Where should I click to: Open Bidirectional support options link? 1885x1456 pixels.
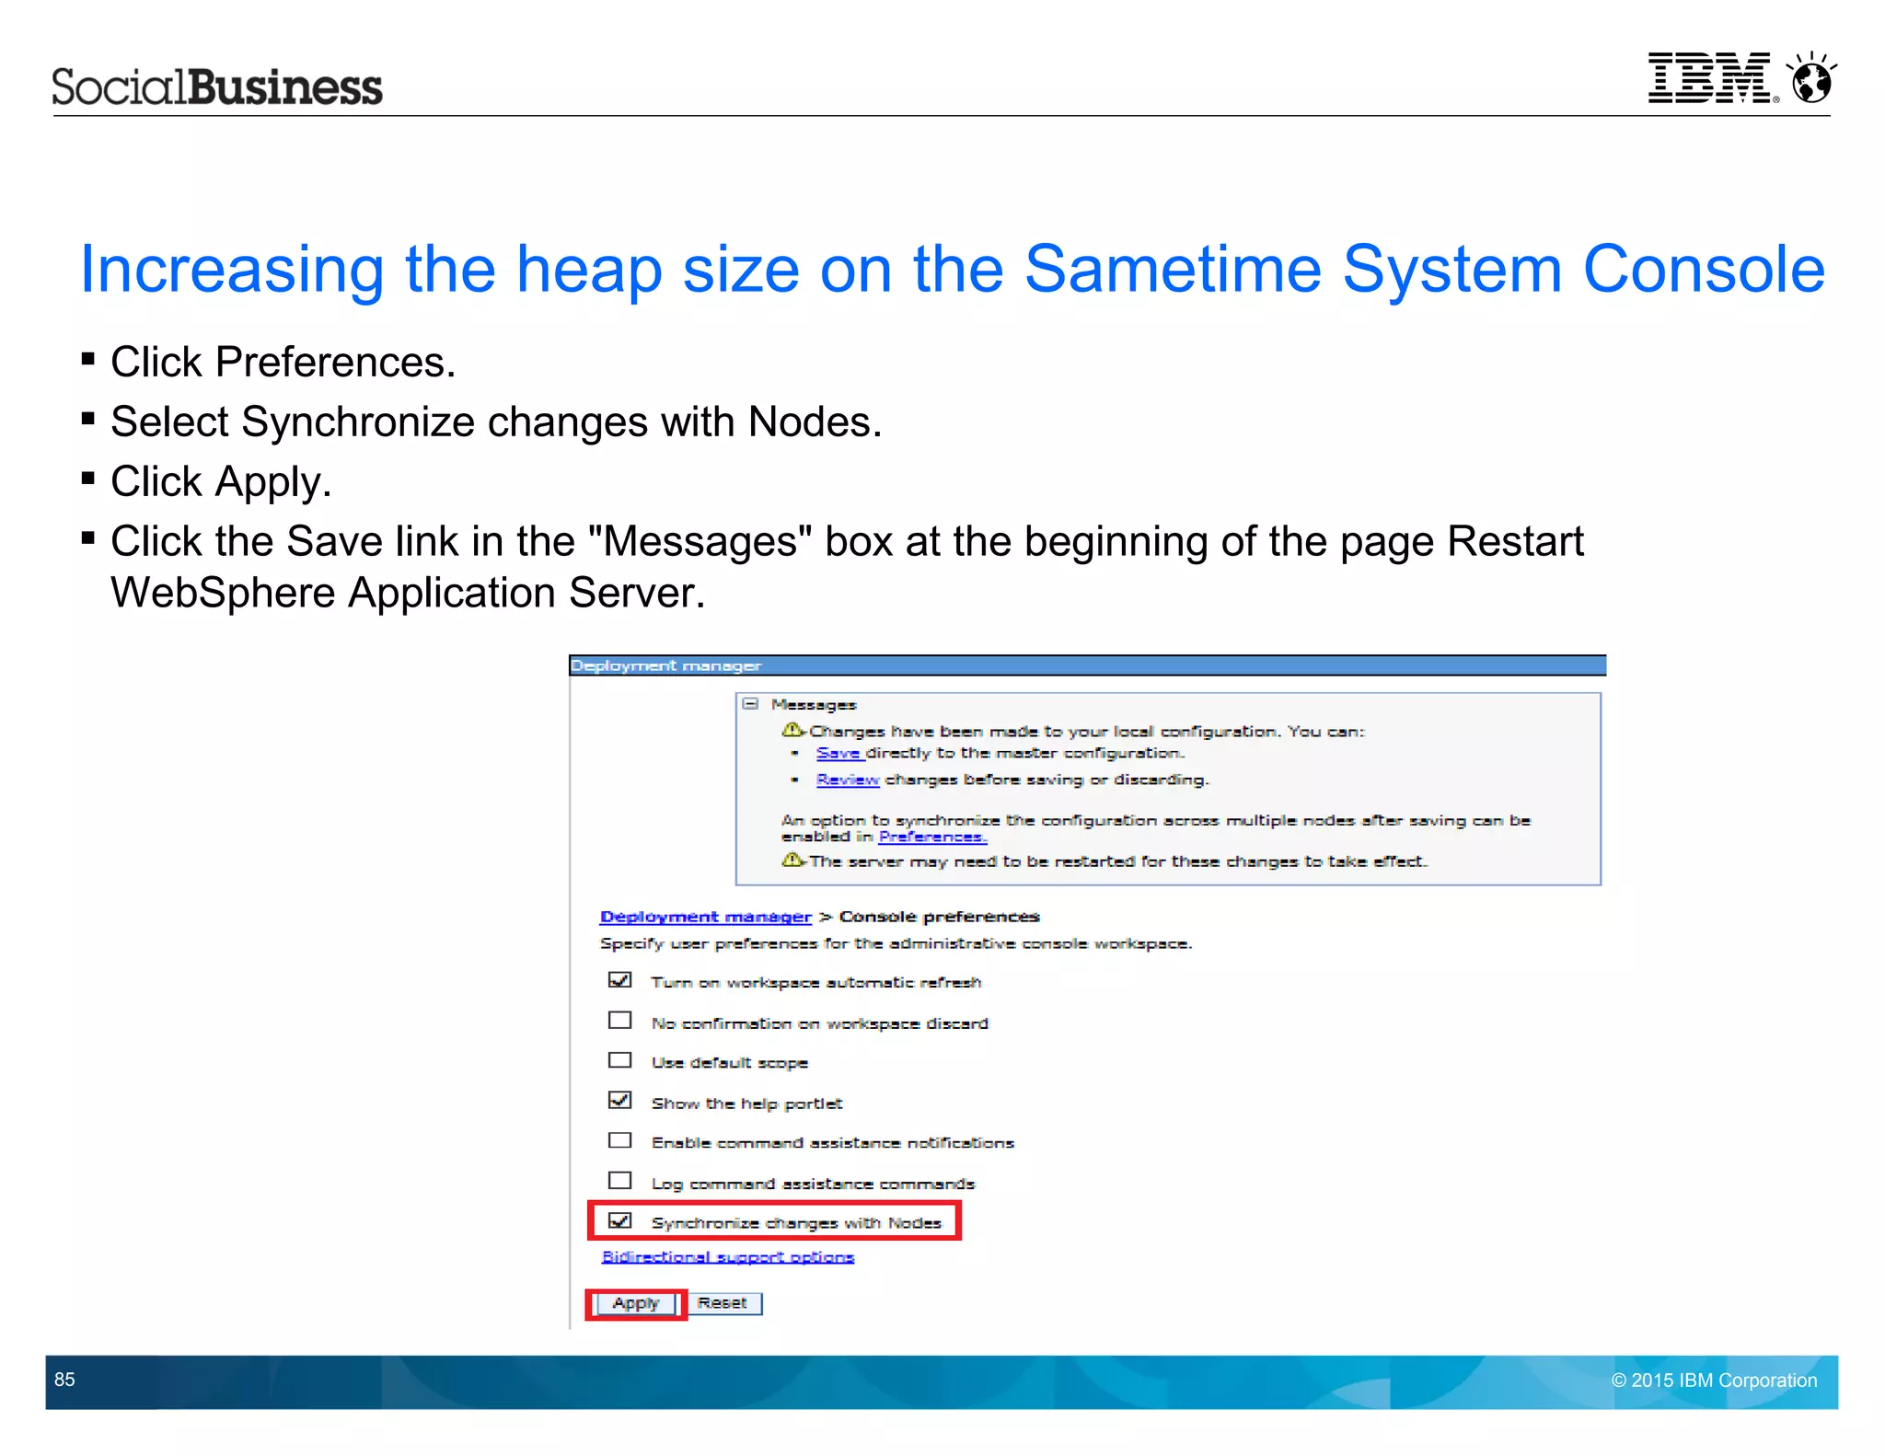[x=728, y=1257]
